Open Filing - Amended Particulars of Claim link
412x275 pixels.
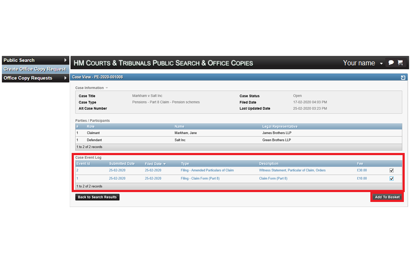coord(207,171)
